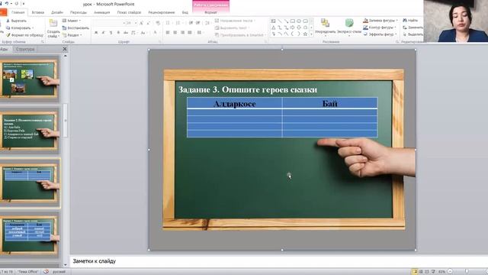Image resolution: width=488 pixels, height=275 pixels.
Task: Clear formatting with the eraser icon
Action: point(158,23)
